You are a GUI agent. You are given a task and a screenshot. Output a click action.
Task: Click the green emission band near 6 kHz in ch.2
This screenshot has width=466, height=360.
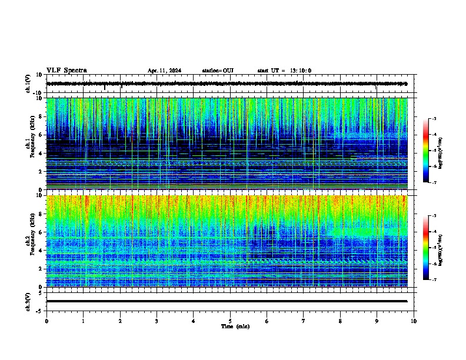coord(368,231)
